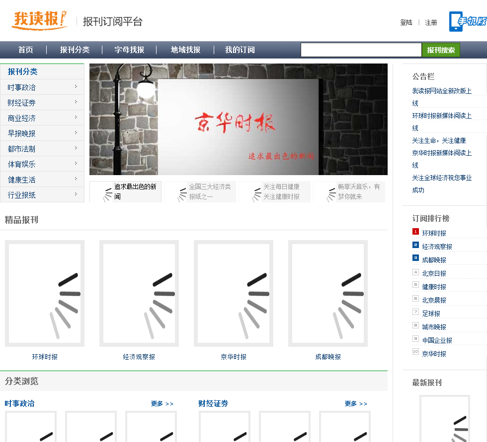Open the 经济观察报 featured cover thumbnail

coord(139,293)
